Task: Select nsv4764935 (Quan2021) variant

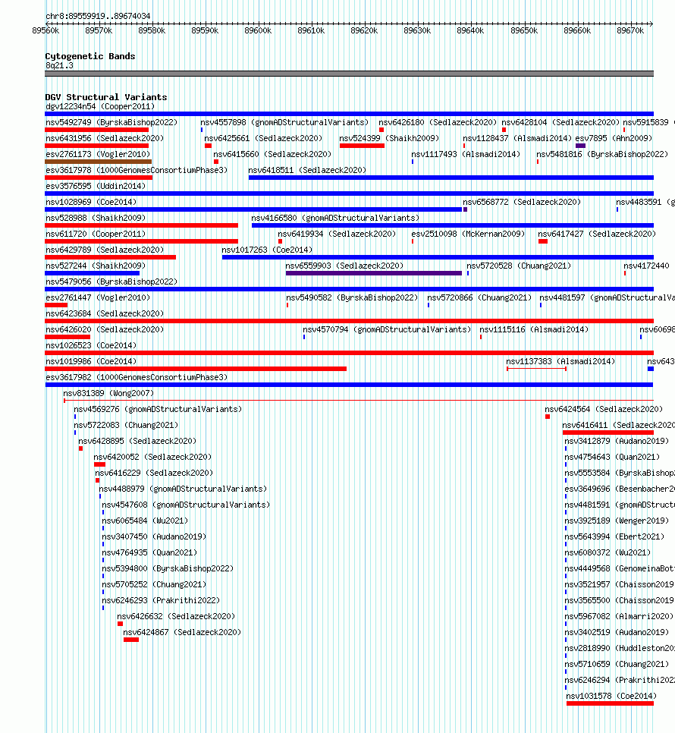Action: coord(149,552)
